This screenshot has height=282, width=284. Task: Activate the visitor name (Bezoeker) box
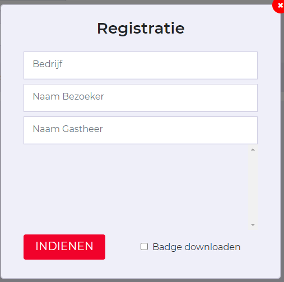[141, 98]
